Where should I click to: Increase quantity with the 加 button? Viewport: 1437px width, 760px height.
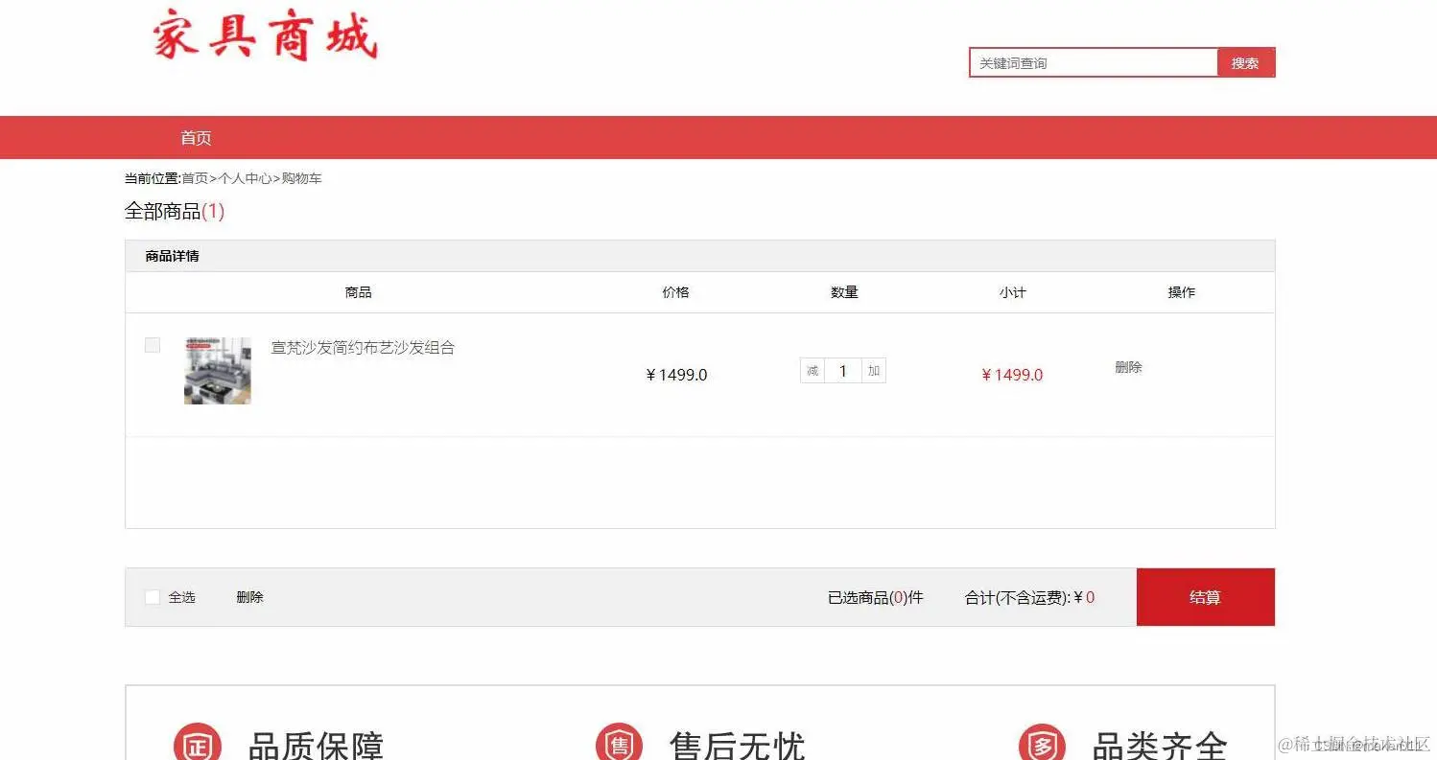(x=874, y=371)
